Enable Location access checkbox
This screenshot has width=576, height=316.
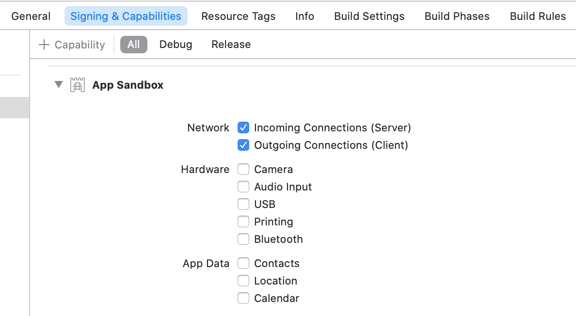coord(243,281)
